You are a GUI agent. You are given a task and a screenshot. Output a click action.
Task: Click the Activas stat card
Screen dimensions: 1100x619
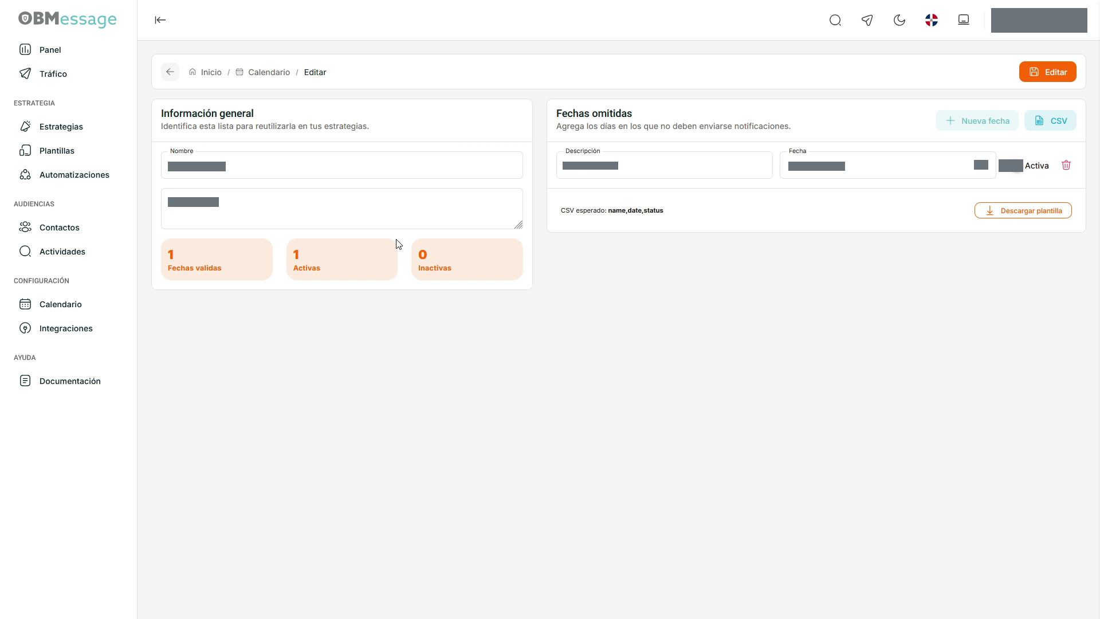[x=342, y=260]
